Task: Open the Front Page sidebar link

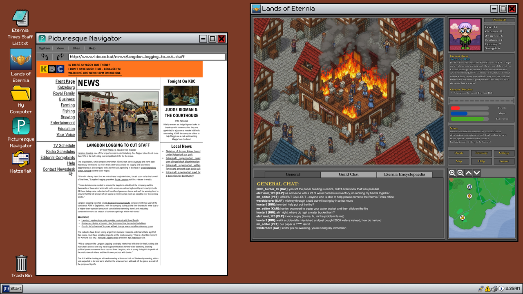Action: [65, 81]
